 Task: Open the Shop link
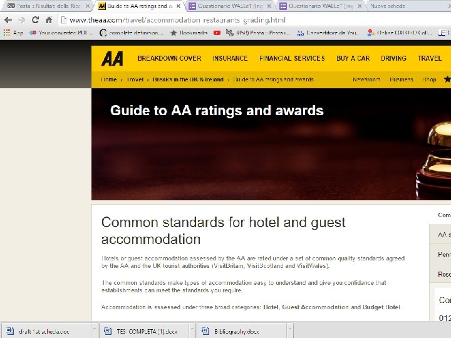pyautogui.click(x=430, y=79)
